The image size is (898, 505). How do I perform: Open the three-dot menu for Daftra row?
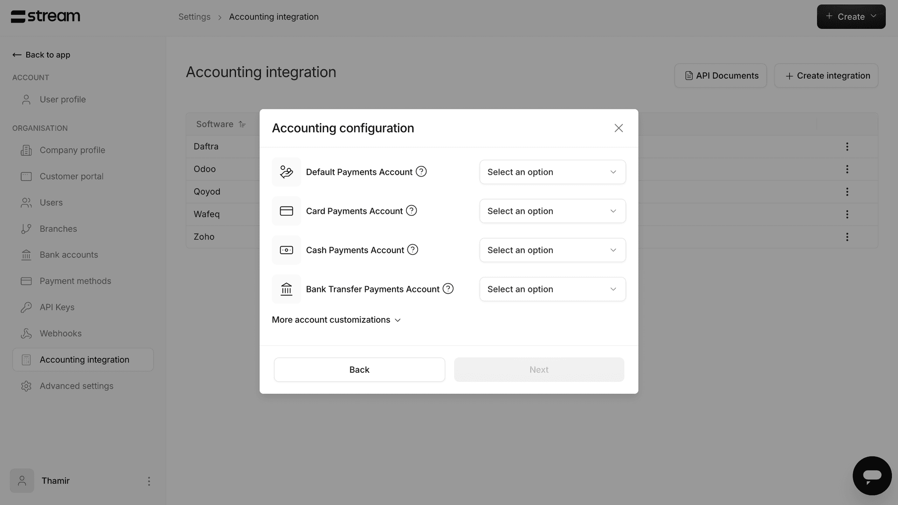(x=847, y=147)
